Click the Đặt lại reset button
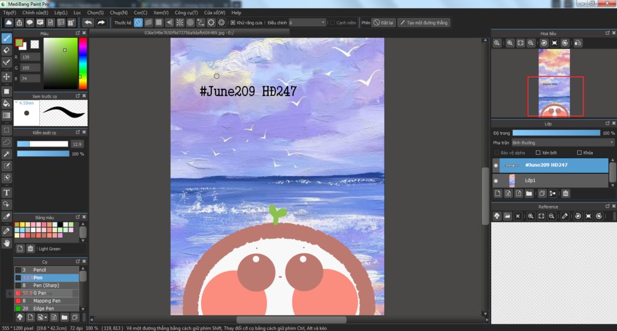The height and width of the screenshot is (331, 617). 384,22
